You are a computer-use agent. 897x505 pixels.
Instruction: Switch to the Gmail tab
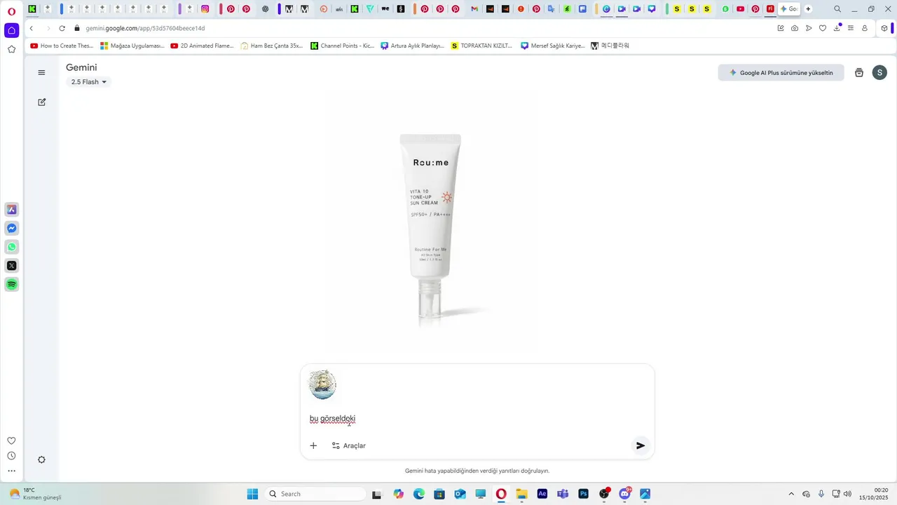474,9
